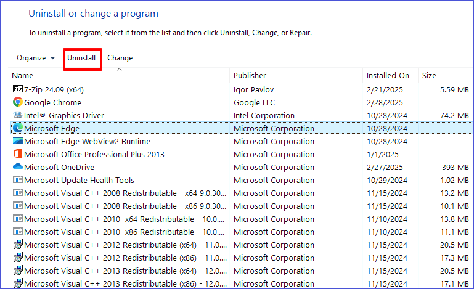Click the 393 MB size value

(456, 167)
